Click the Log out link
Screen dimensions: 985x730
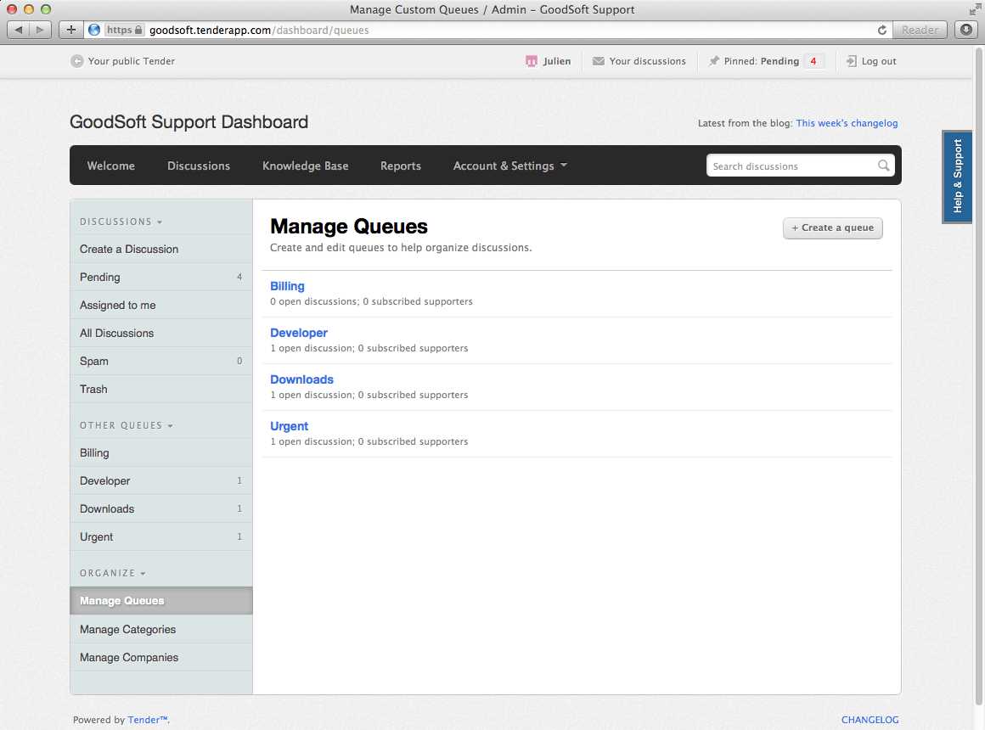(x=879, y=61)
